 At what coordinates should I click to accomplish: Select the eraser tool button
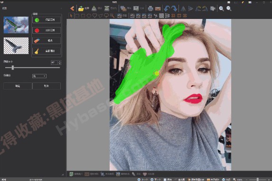pyautogui.click(x=47, y=41)
